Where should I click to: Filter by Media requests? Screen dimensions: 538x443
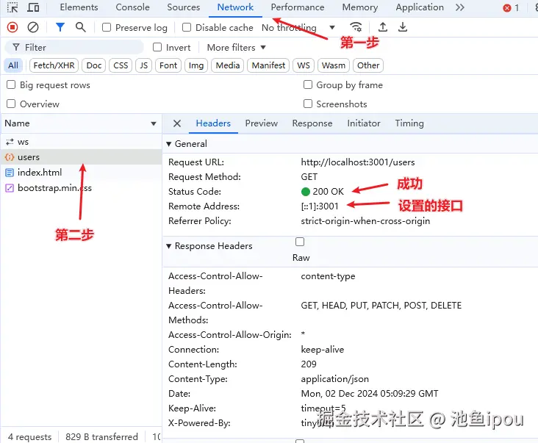(228, 65)
